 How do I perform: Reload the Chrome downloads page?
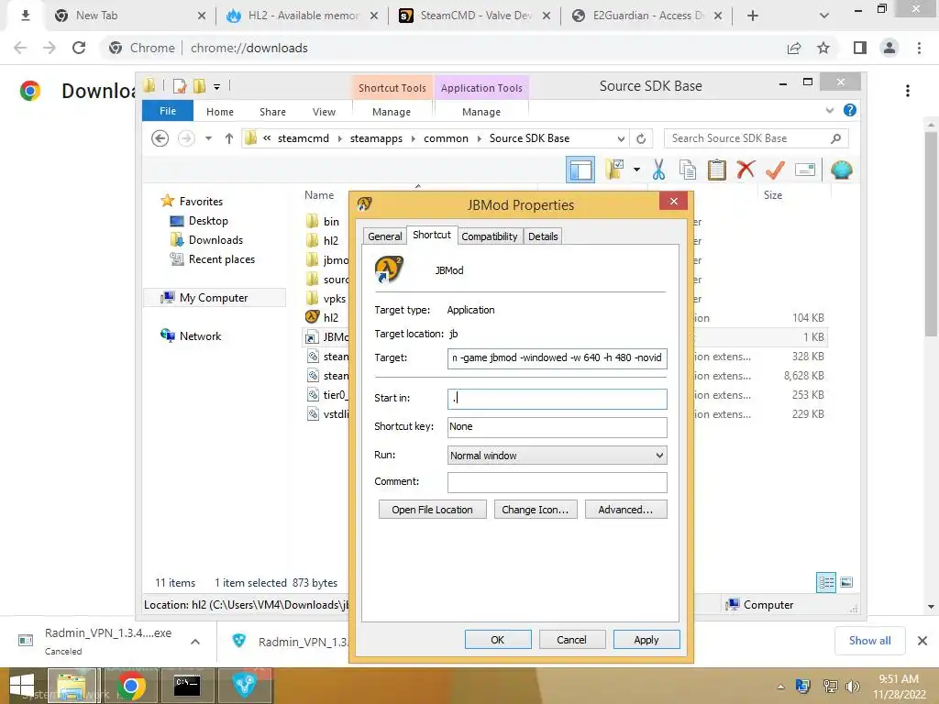tap(79, 48)
